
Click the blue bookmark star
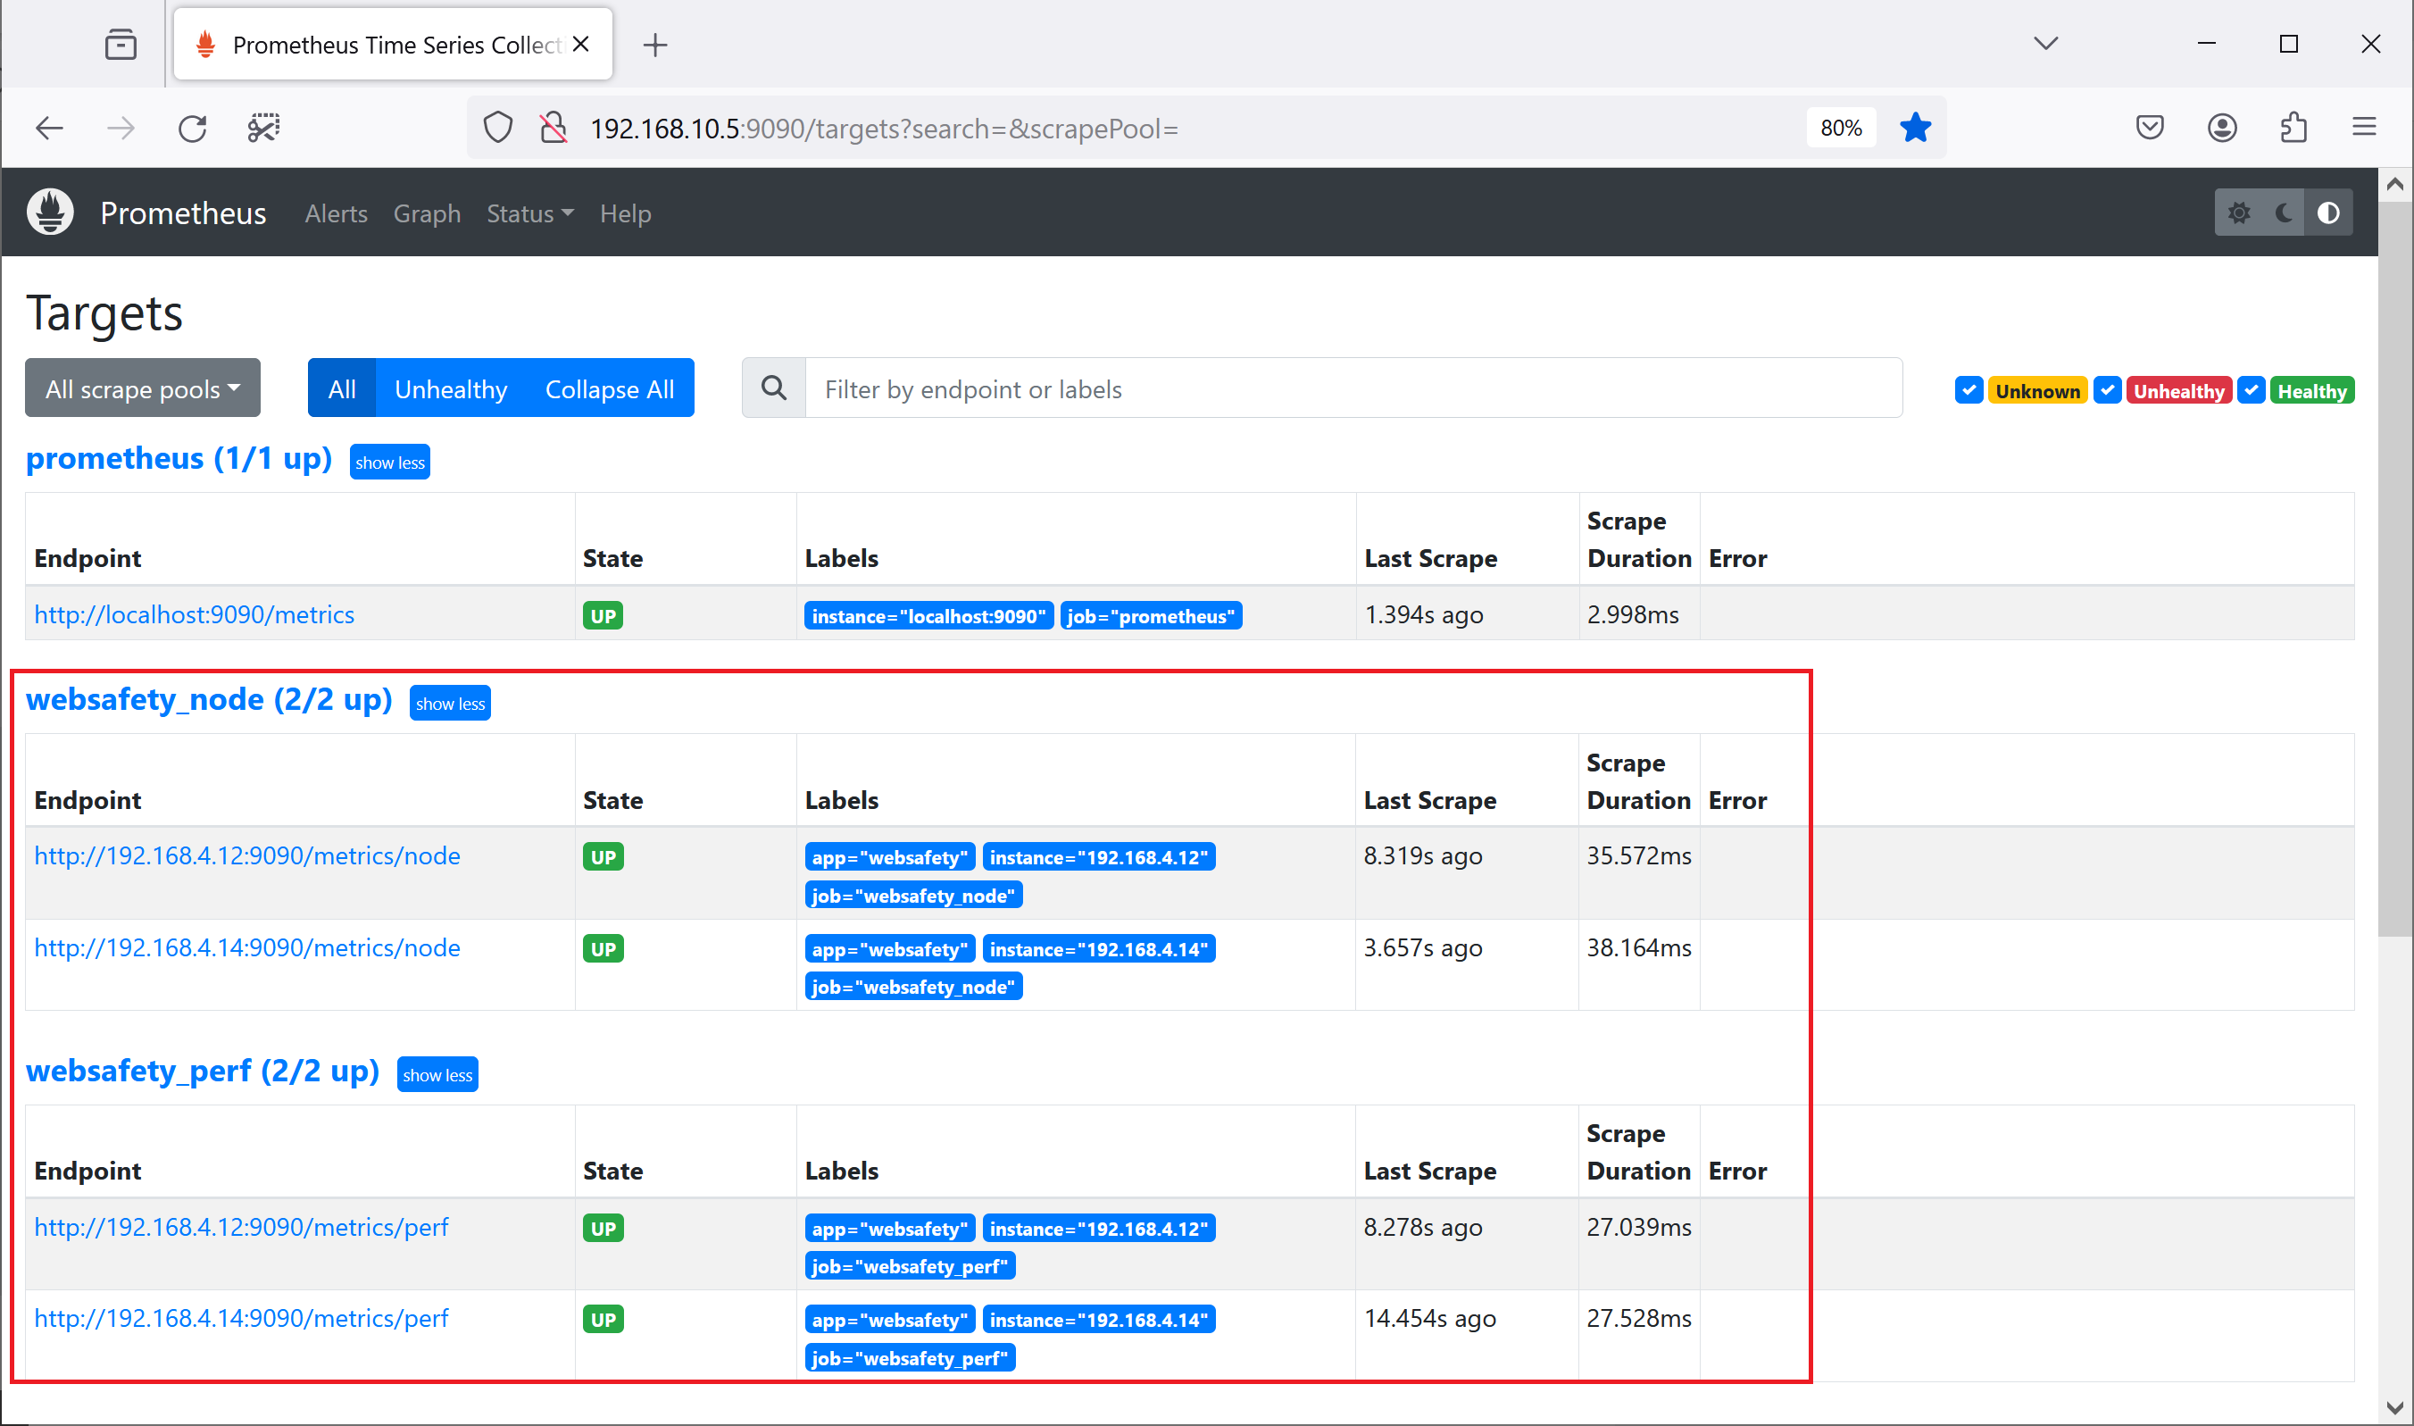[x=1914, y=128]
